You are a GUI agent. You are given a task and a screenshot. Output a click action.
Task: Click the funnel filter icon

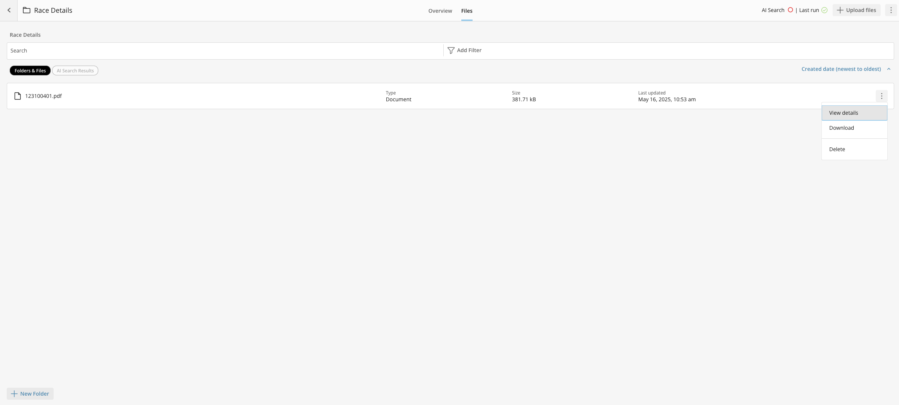point(451,50)
